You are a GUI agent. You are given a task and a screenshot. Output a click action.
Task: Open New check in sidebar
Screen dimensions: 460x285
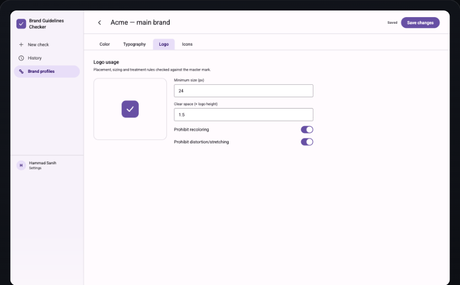pyautogui.click(x=47, y=45)
